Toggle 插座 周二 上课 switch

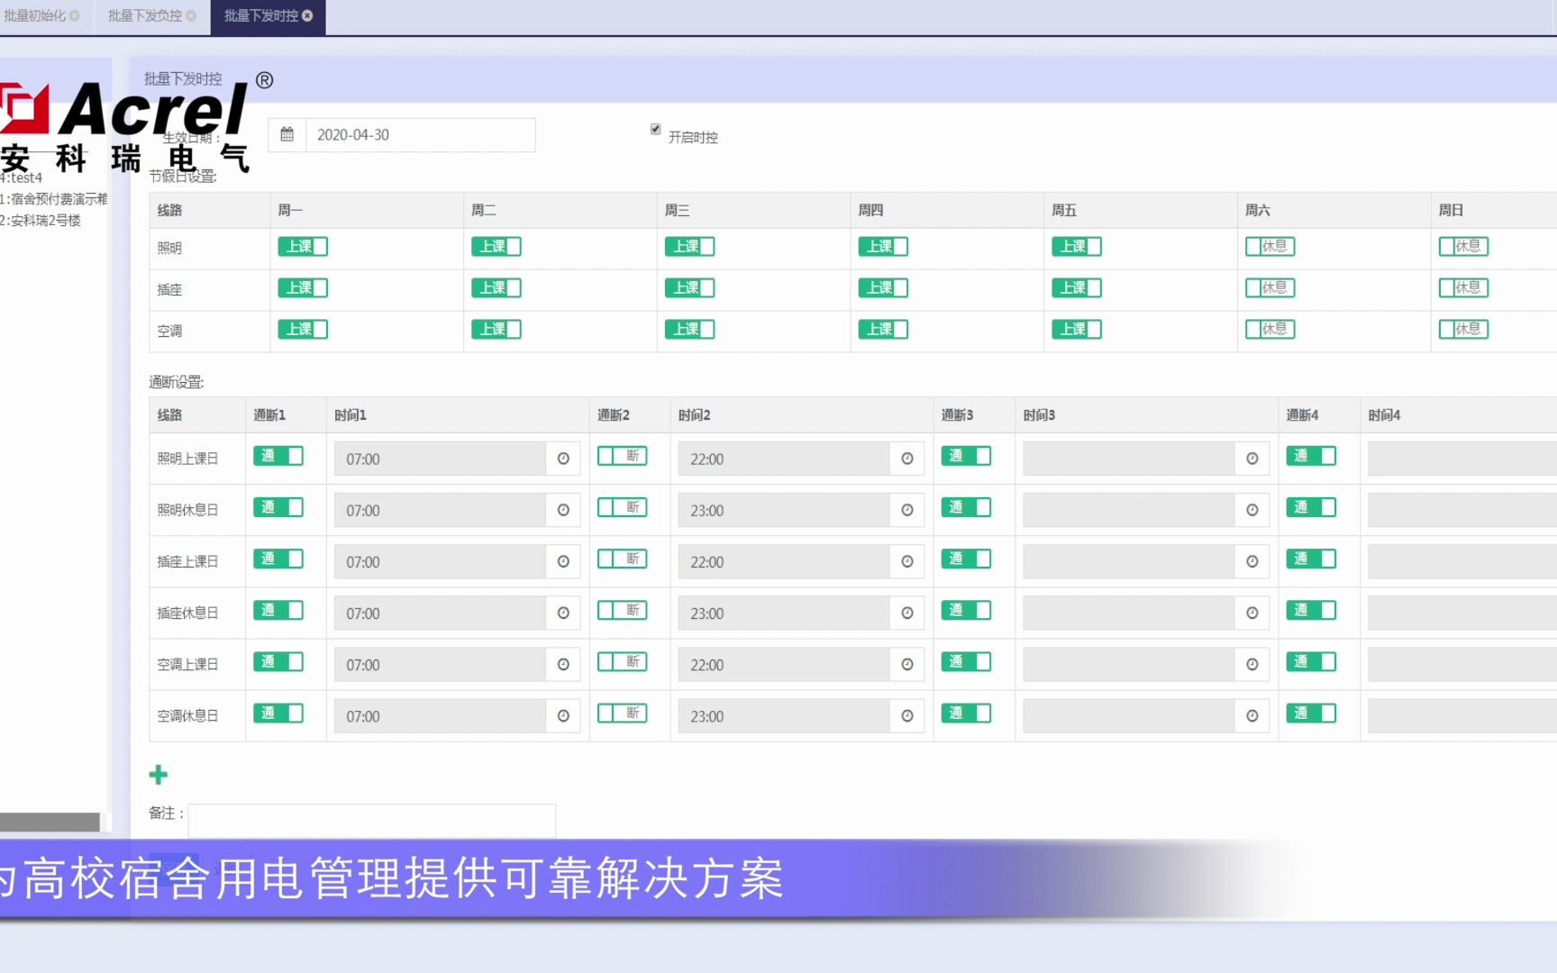point(496,287)
